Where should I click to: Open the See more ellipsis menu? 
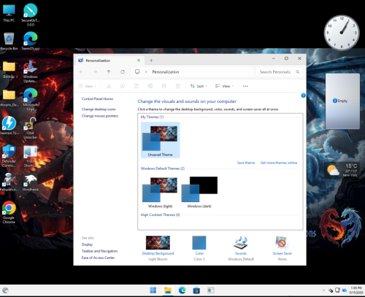[x=245, y=86]
